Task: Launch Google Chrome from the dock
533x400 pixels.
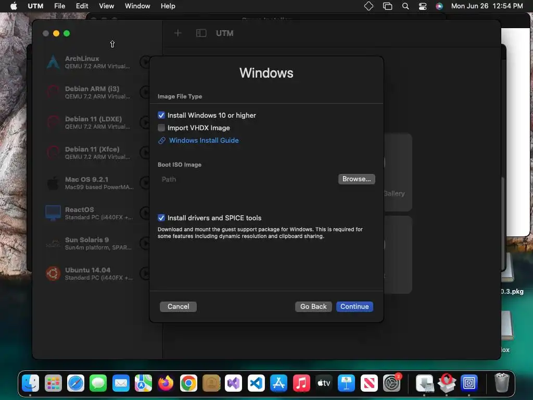Action: [x=188, y=383]
